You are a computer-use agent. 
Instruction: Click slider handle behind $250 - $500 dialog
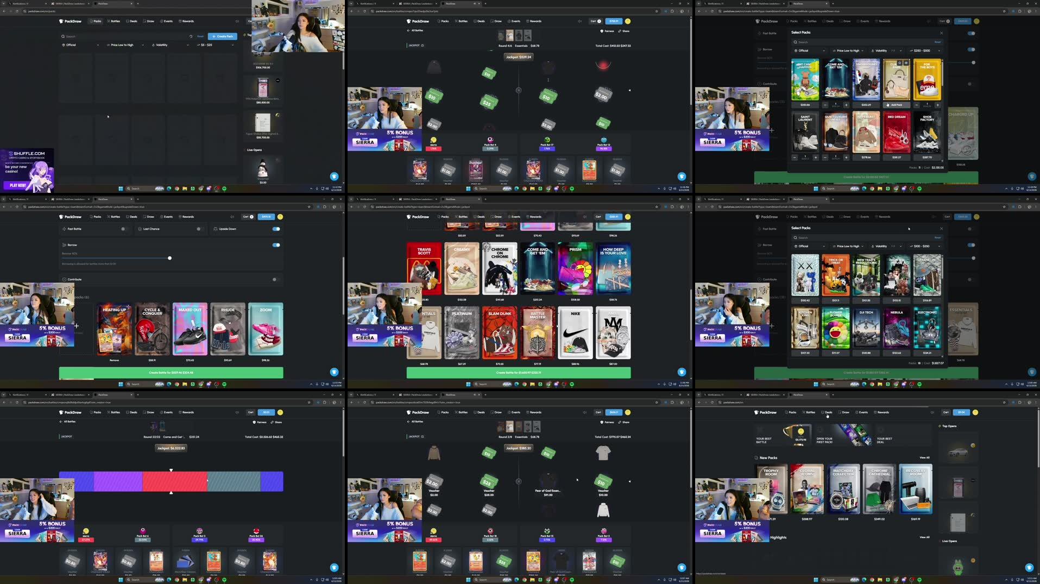click(973, 62)
